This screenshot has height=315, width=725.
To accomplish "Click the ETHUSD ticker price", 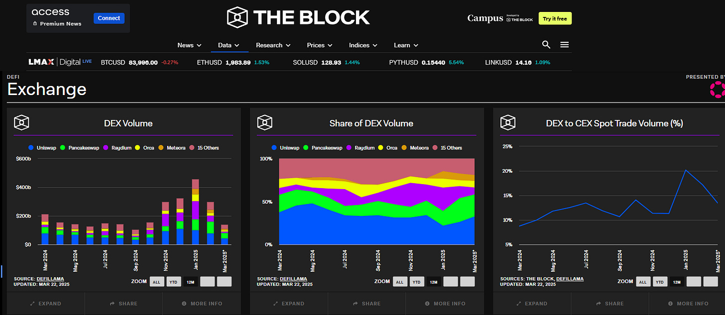I will [x=238, y=63].
